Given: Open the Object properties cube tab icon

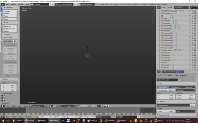Looking at the screenshot, I should pos(173,72).
